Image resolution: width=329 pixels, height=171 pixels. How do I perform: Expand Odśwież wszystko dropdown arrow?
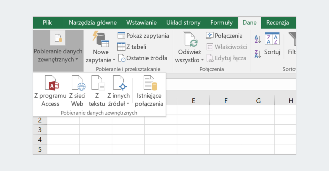(x=202, y=60)
